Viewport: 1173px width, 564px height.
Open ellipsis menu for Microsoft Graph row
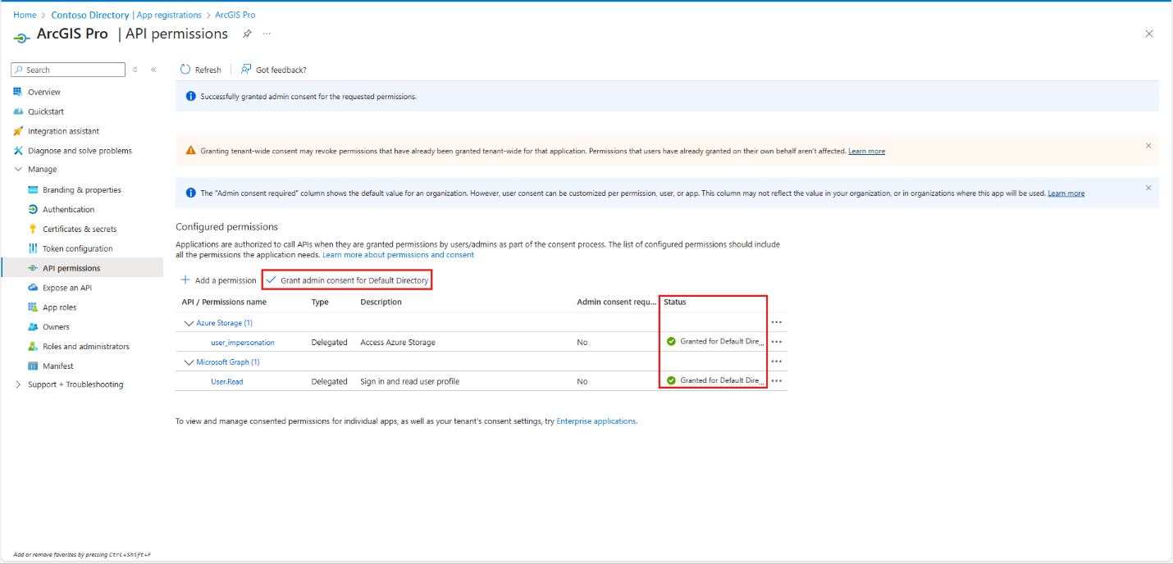pyautogui.click(x=777, y=362)
